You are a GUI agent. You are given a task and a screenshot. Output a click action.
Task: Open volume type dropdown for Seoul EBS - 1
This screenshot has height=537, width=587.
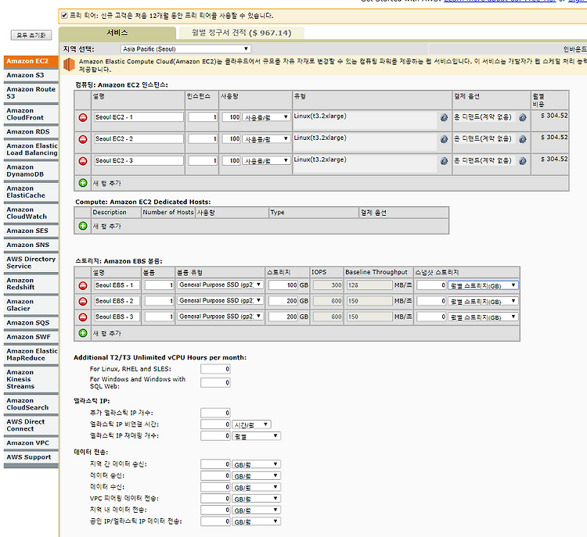pos(220,285)
